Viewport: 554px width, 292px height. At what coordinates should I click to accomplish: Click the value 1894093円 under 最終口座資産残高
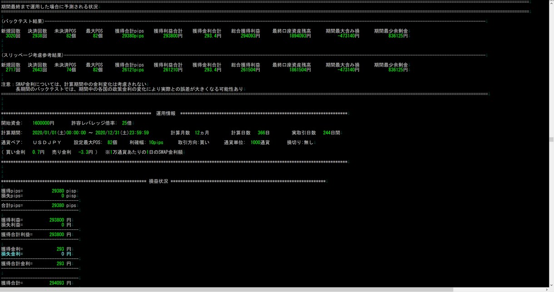[300, 36]
